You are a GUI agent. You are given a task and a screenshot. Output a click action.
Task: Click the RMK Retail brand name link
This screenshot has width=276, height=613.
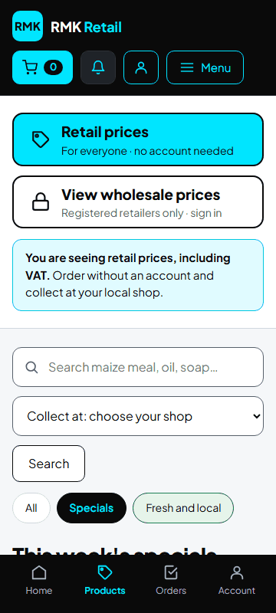(x=86, y=27)
